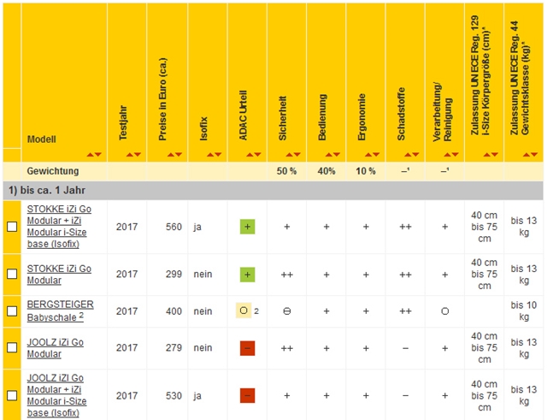The width and height of the screenshot is (547, 420).
Task: Click Sicherheit column header
Action: click(x=283, y=118)
